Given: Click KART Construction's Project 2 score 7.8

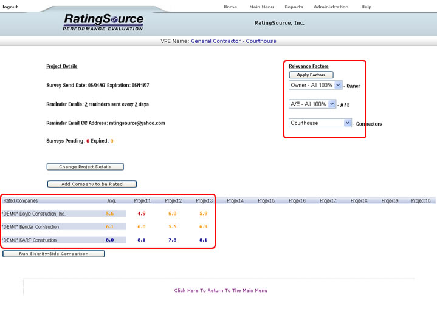Looking at the screenshot, I should (x=173, y=240).
